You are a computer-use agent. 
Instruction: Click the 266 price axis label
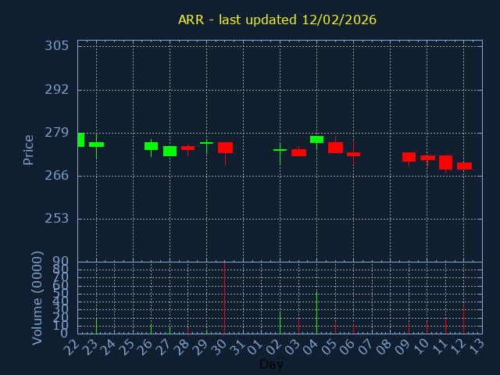(x=57, y=175)
